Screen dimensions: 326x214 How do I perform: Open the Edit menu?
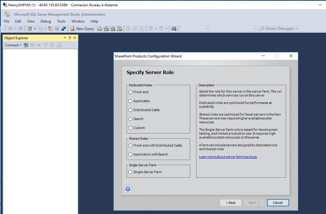(x=18, y=21)
